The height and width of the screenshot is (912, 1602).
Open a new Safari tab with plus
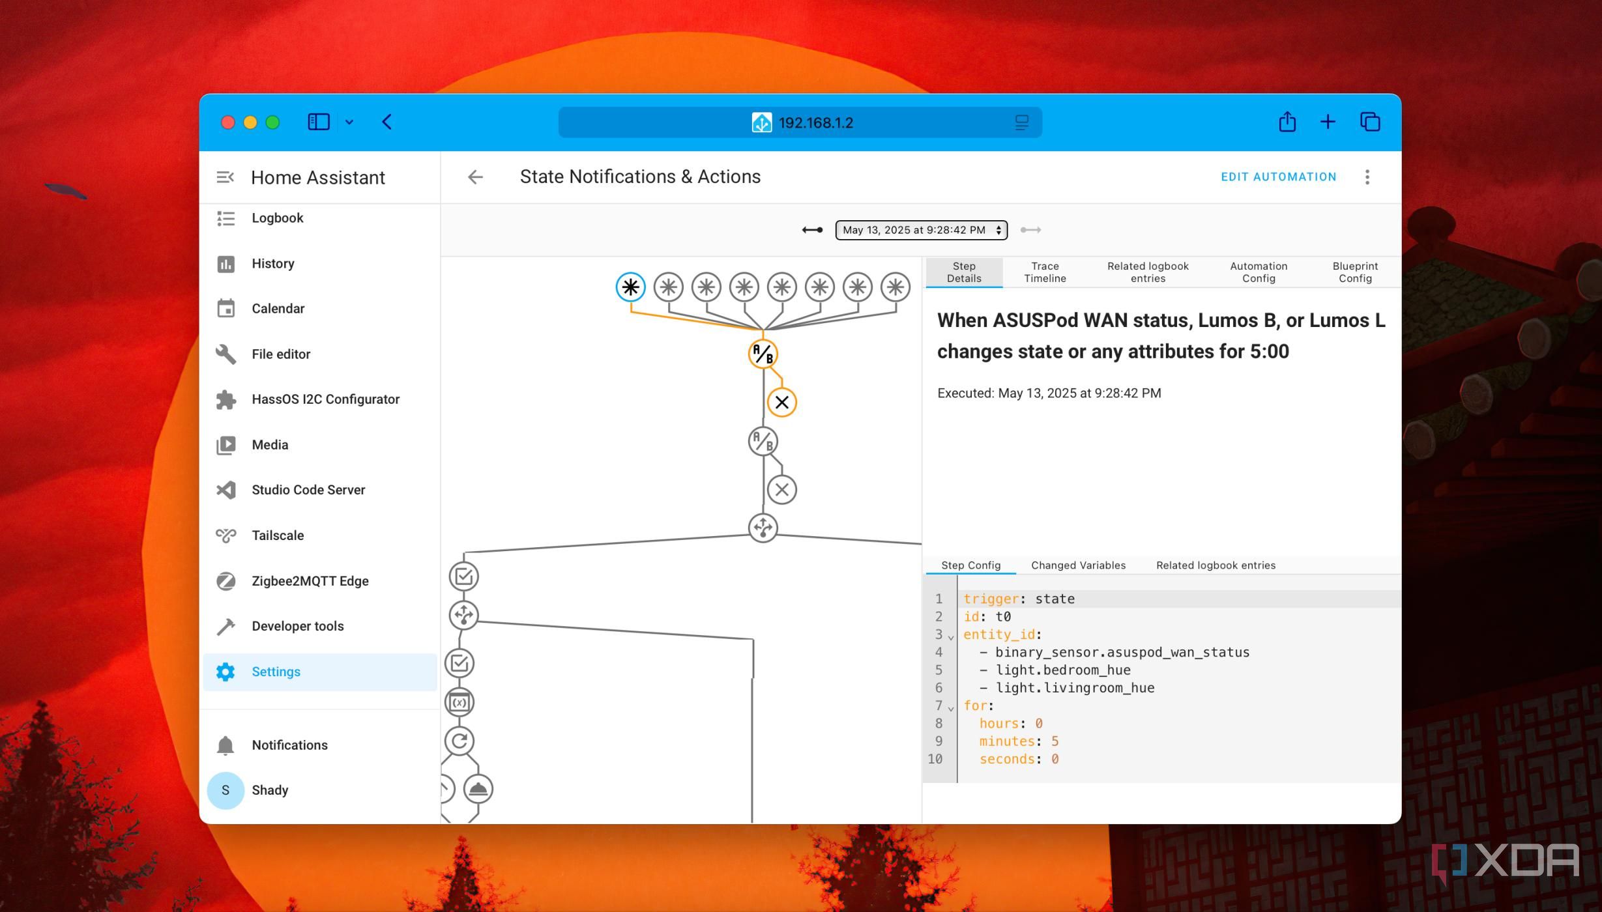click(1328, 122)
